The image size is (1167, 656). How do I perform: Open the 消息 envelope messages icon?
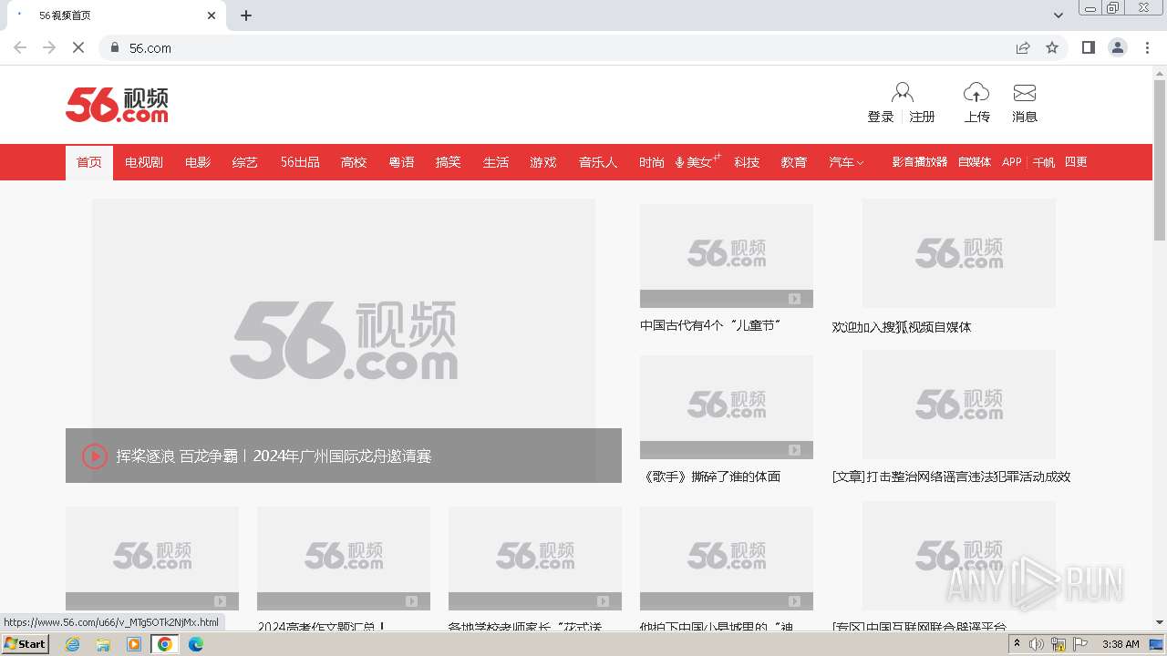click(1025, 93)
